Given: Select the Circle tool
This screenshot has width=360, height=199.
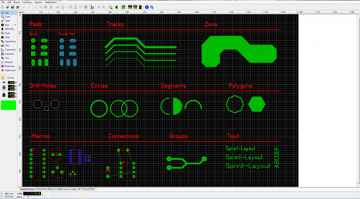Looking at the screenshot, I should (x=9, y=33).
